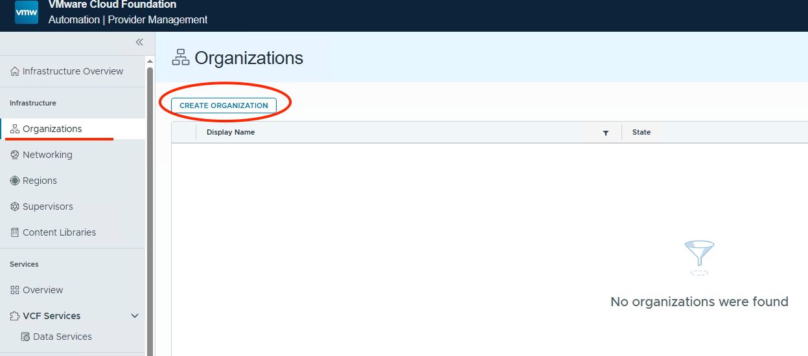Click the empty-state funnel placeholder image
Screen dimensions: 808x356
(699, 257)
